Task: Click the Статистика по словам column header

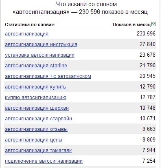Action: [30, 24]
